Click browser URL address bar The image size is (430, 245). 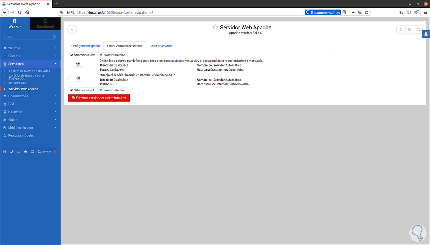click(x=190, y=12)
